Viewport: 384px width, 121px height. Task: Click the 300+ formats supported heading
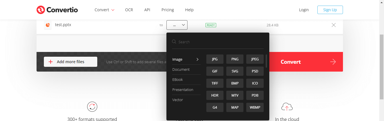coord(92,119)
